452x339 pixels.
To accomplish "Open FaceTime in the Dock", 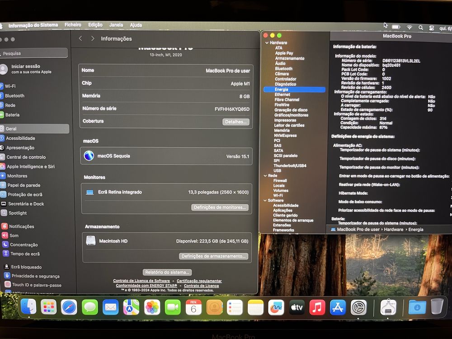I will click(173, 307).
